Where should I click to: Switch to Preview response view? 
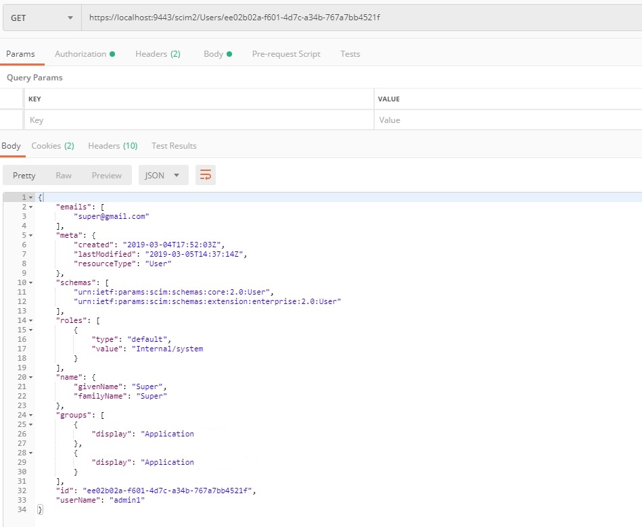[107, 176]
